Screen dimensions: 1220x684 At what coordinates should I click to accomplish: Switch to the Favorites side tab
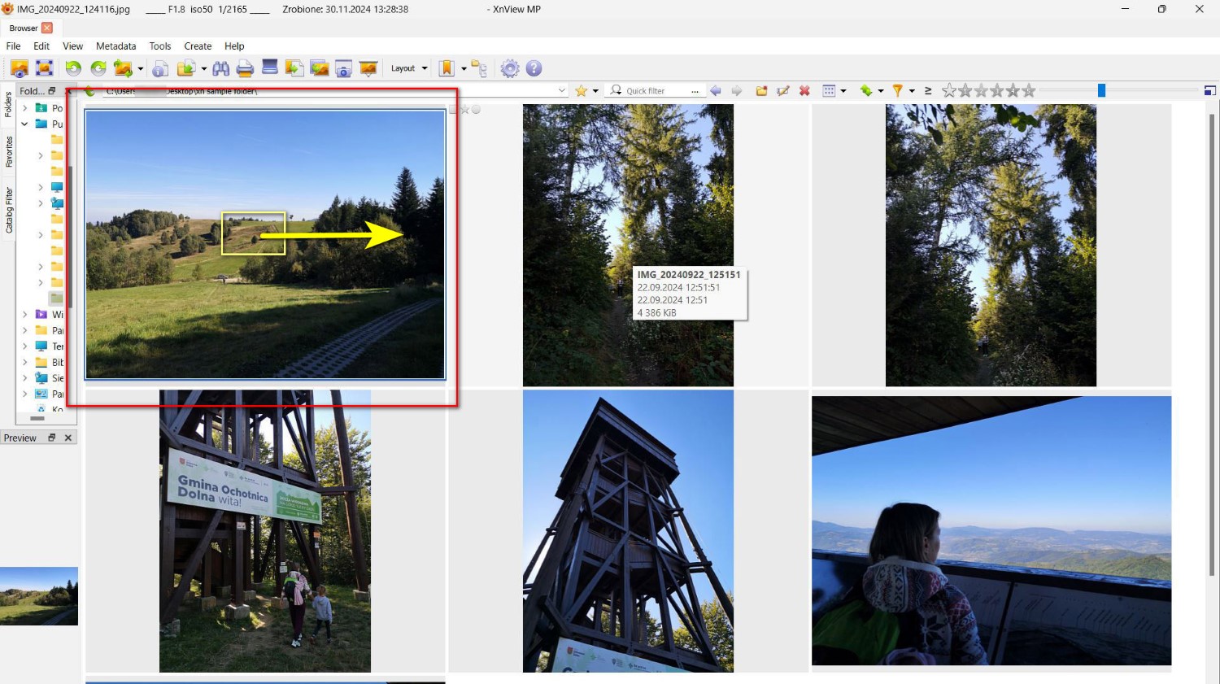coord(9,152)
